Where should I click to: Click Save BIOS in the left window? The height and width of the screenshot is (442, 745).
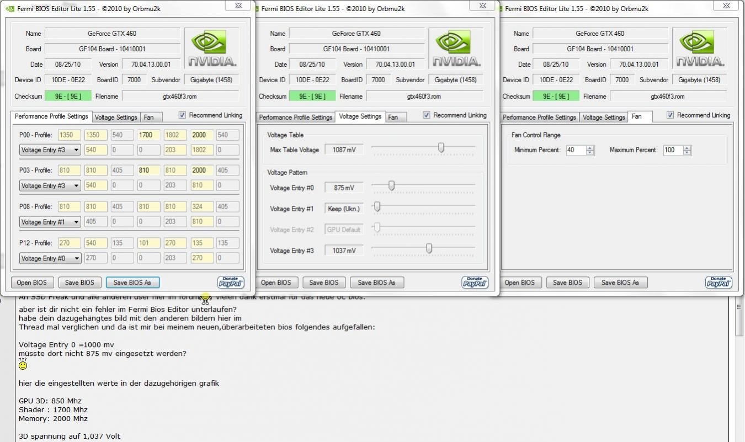tap(80, 283)
